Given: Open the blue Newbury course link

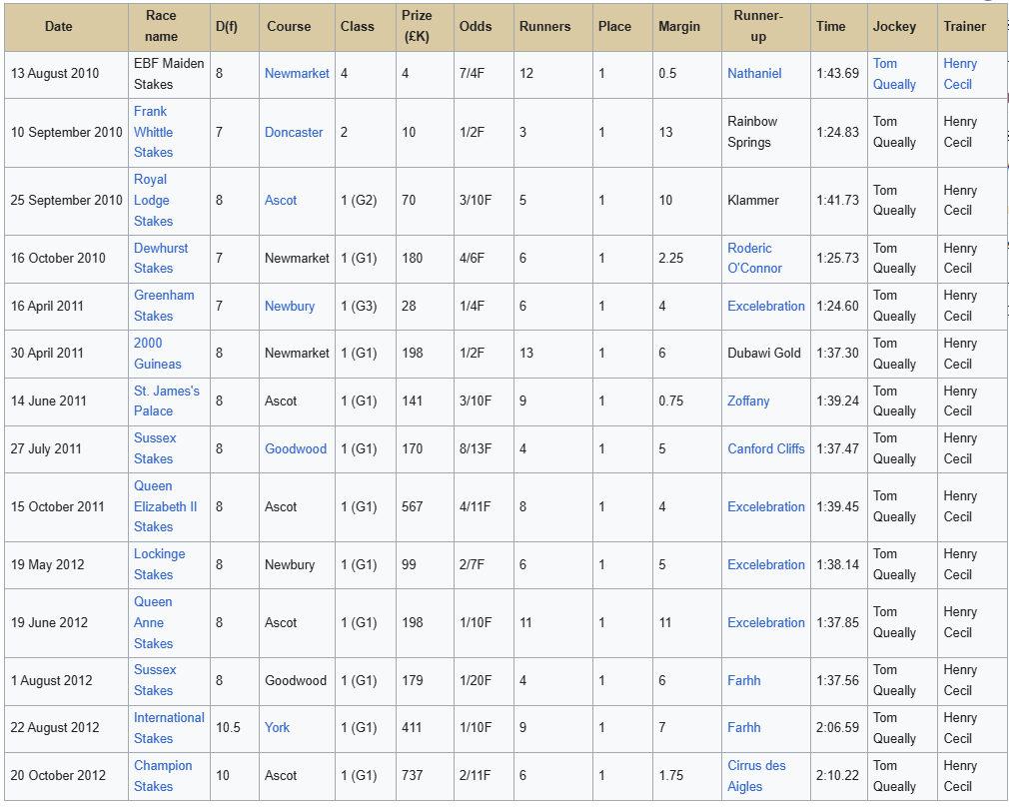Looking at the screenshot, I should 290,306.
